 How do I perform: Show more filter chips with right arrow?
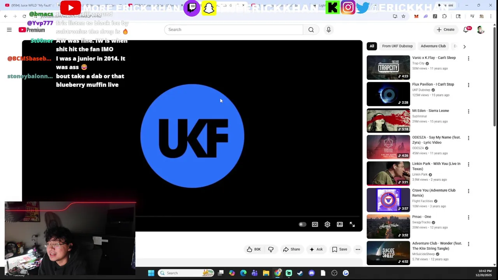coord(464,46)
